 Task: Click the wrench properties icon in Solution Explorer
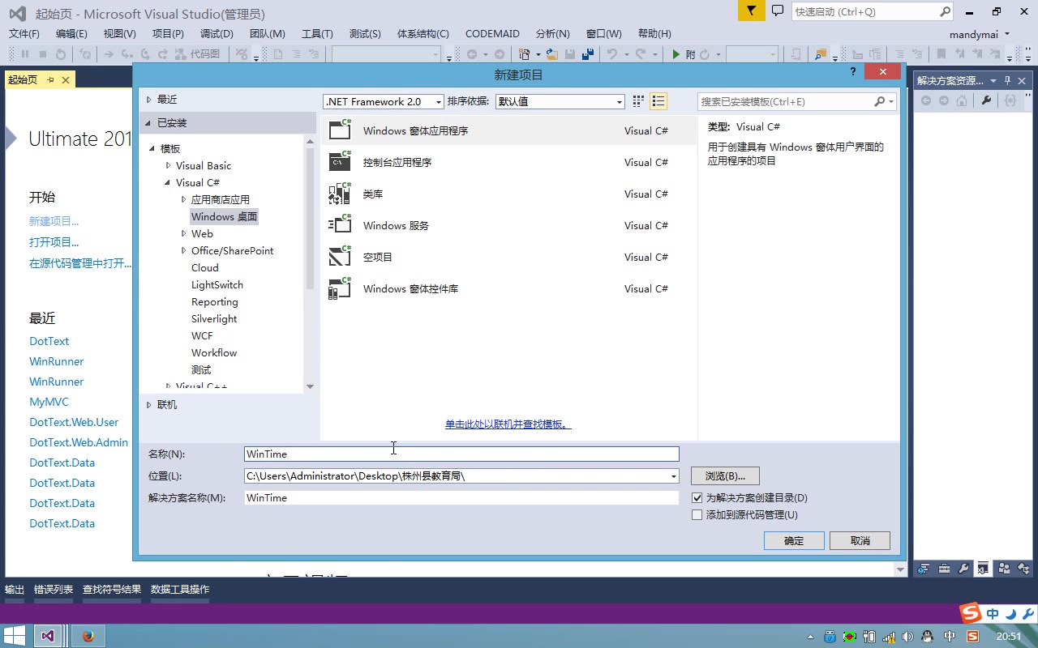[986, 100]
